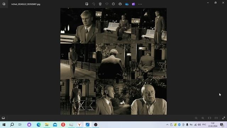Click the Rotate image icon
Image resolution: width=227 pixels, height=128 pixels.
coord(94,4)
